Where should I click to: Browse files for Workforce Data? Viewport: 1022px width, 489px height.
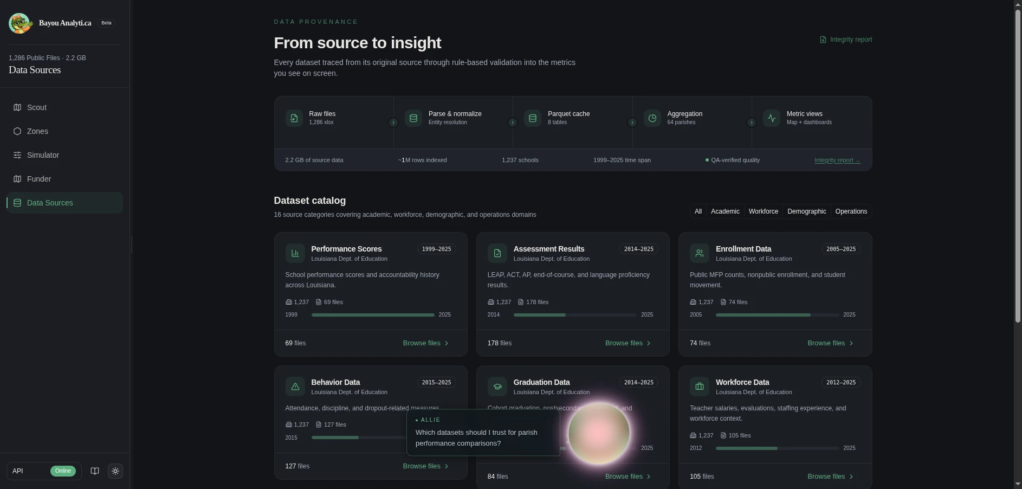[x=830, y=477]
